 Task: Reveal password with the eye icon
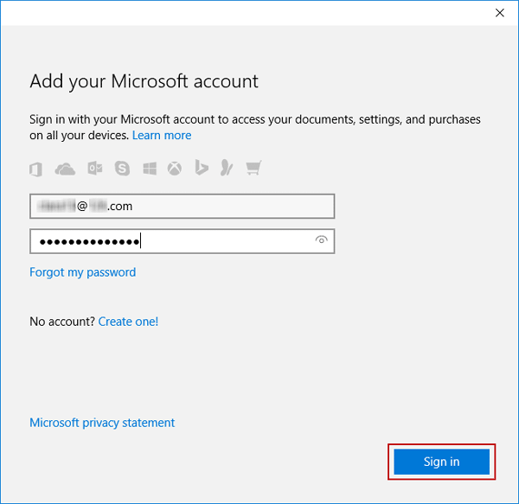point(321,239)
